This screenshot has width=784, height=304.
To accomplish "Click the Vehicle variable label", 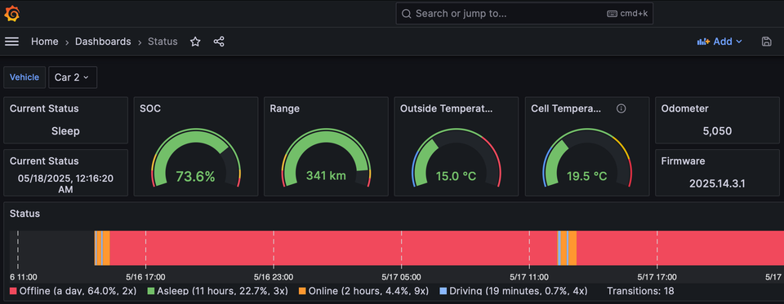I will click(x=24, y=77).
